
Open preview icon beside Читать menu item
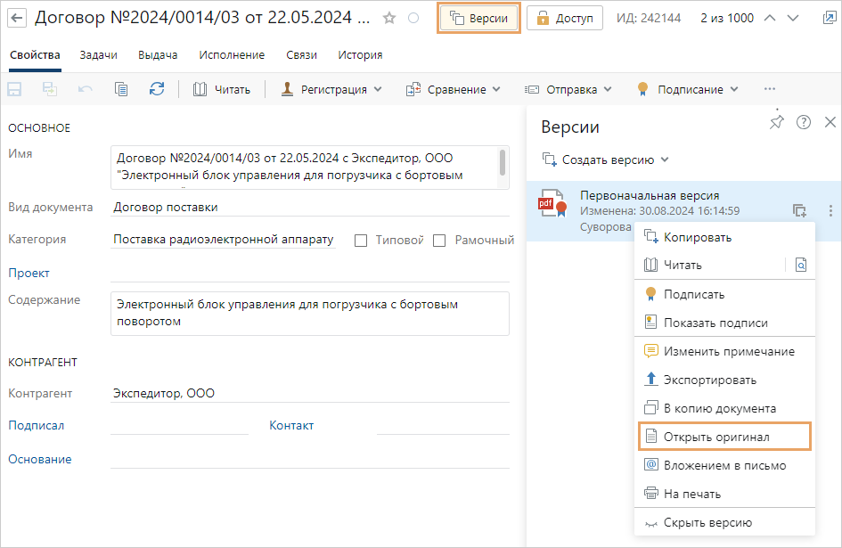coord(800,265)
